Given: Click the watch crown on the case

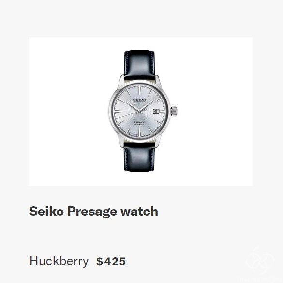Looking at the screenshot, I should click(x=174, y=111).
